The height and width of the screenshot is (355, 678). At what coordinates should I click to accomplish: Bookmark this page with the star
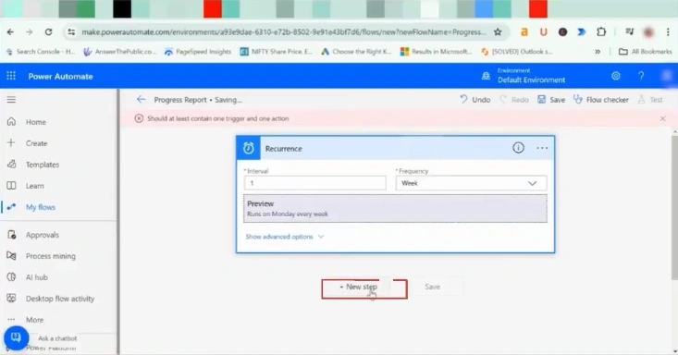(x=498, y=32)
